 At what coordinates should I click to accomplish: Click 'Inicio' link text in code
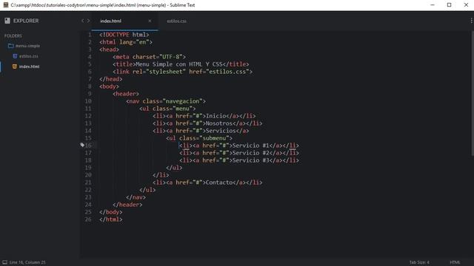[x=216, y=116]
